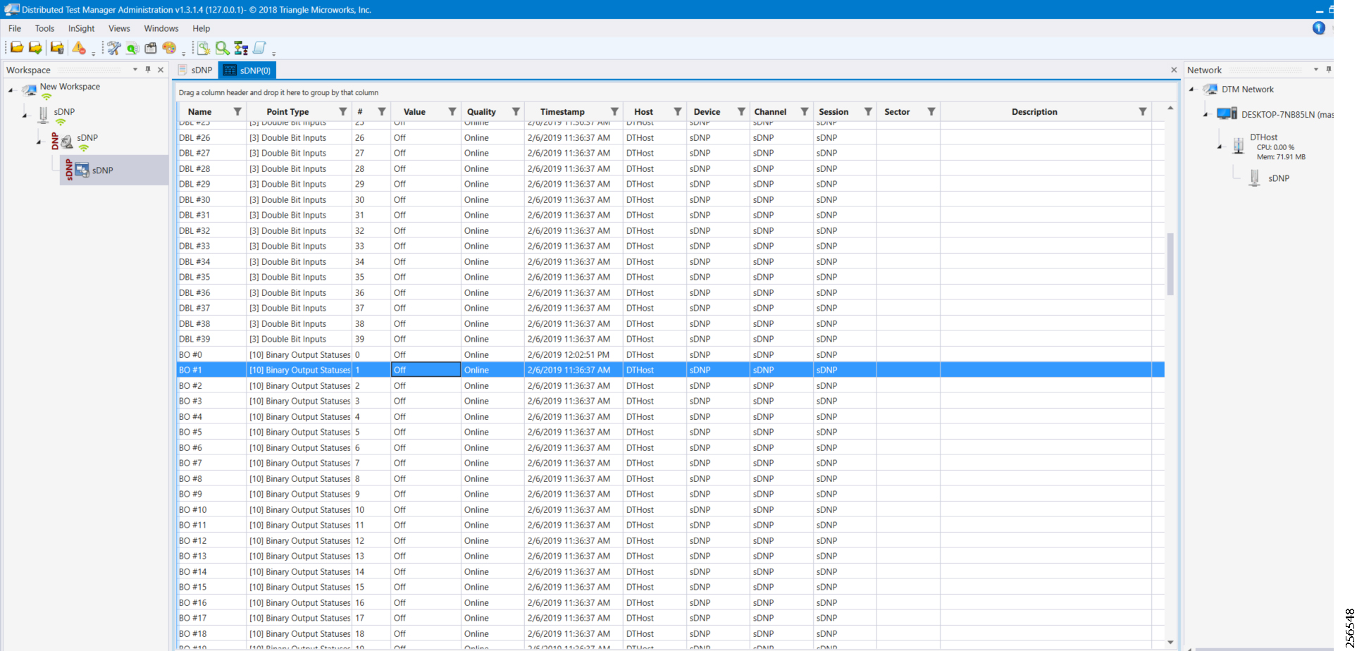Open the InSight menu
This screenshot has height=651, width=1357.
point(81,28)
